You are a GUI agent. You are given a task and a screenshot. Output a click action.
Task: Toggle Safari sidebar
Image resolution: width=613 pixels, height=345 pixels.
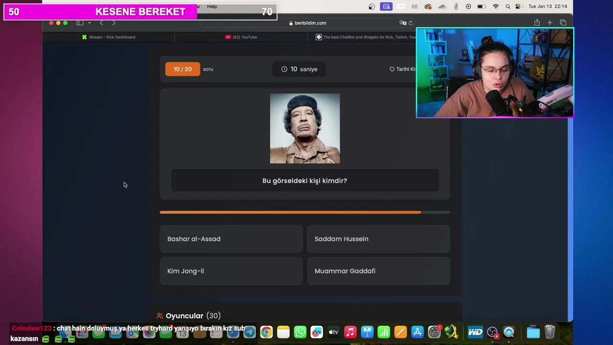tap(80, 23)
